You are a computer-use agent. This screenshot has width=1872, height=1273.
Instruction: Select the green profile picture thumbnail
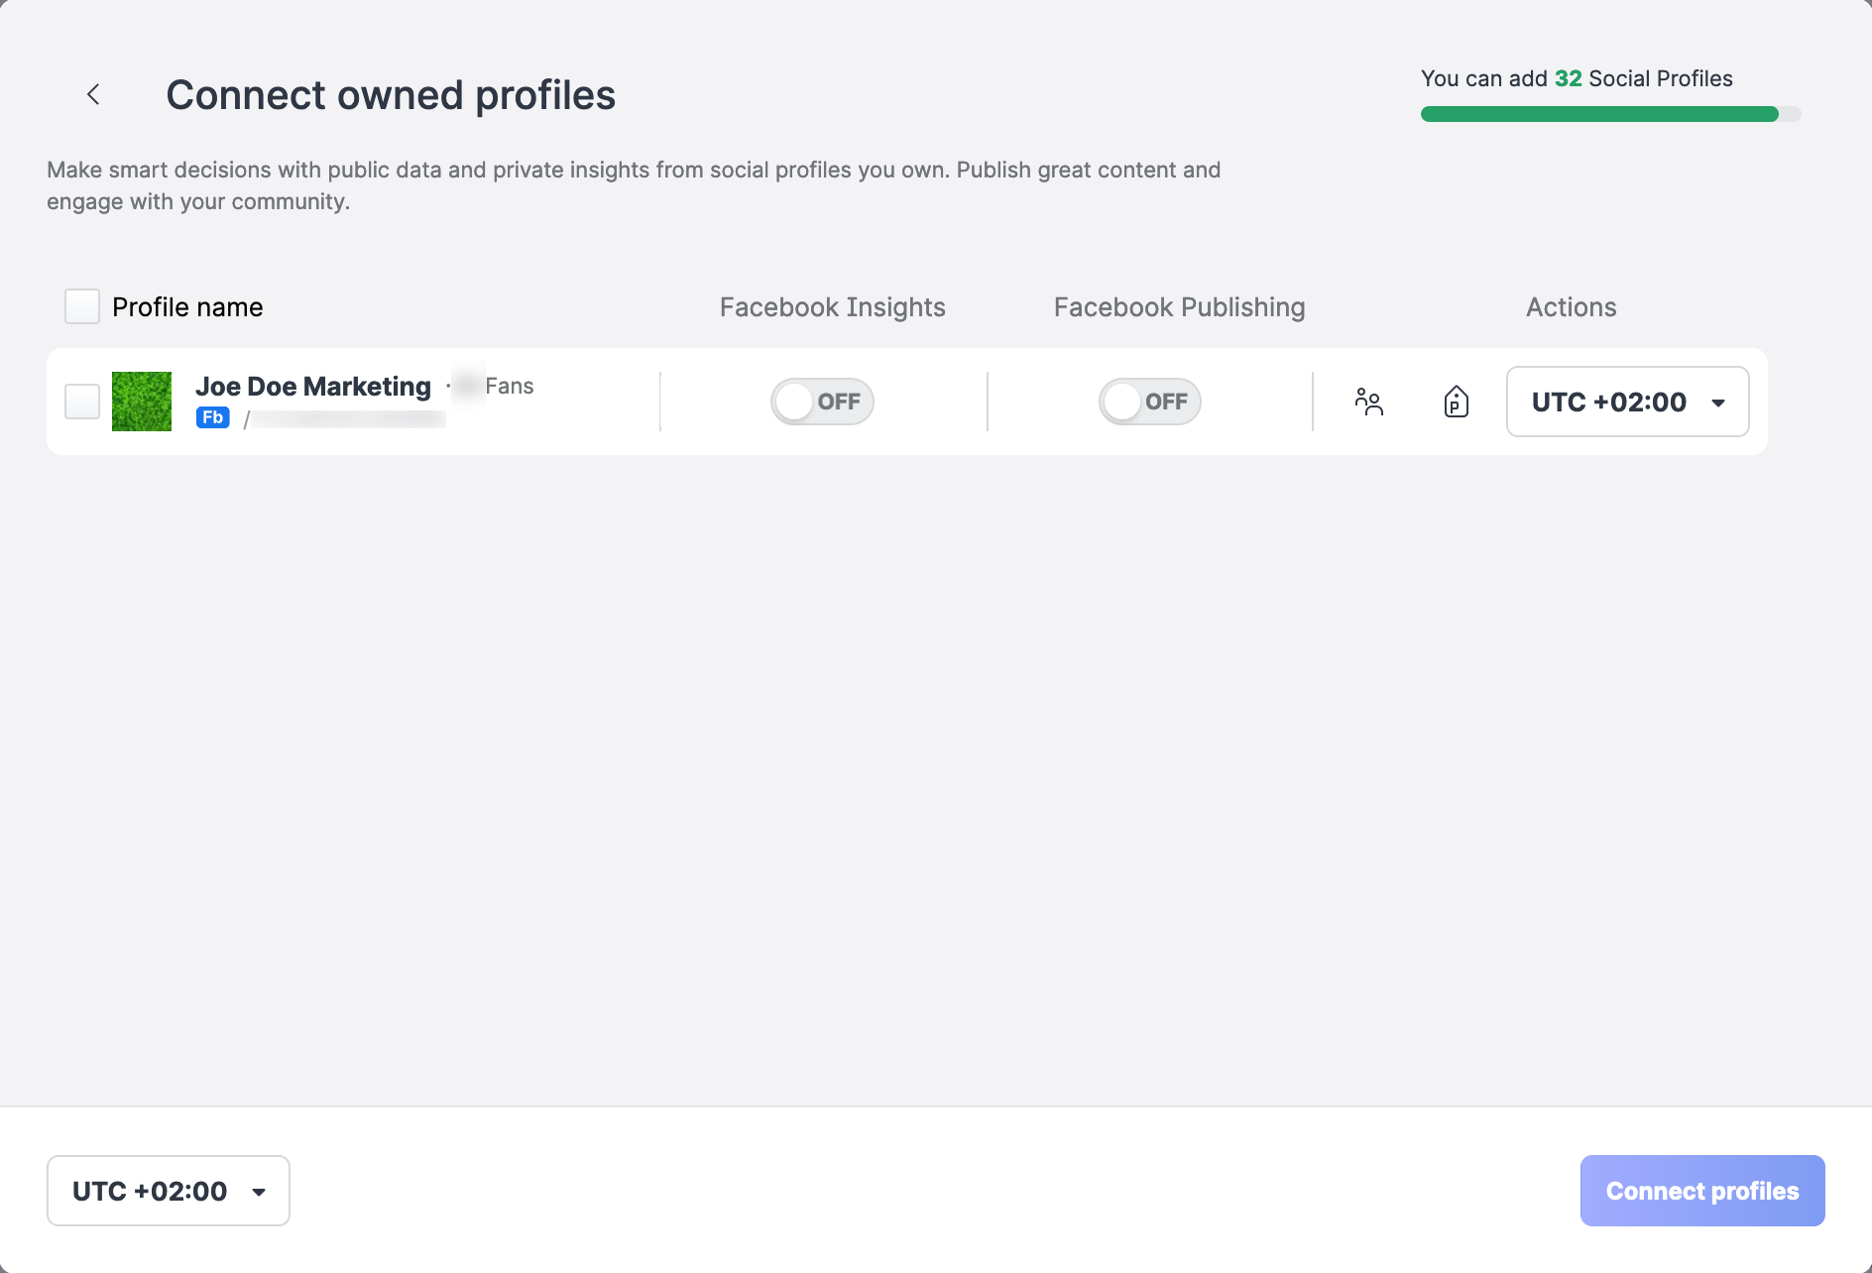[142, 402]
